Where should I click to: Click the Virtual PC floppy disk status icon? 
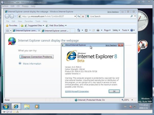11,112
